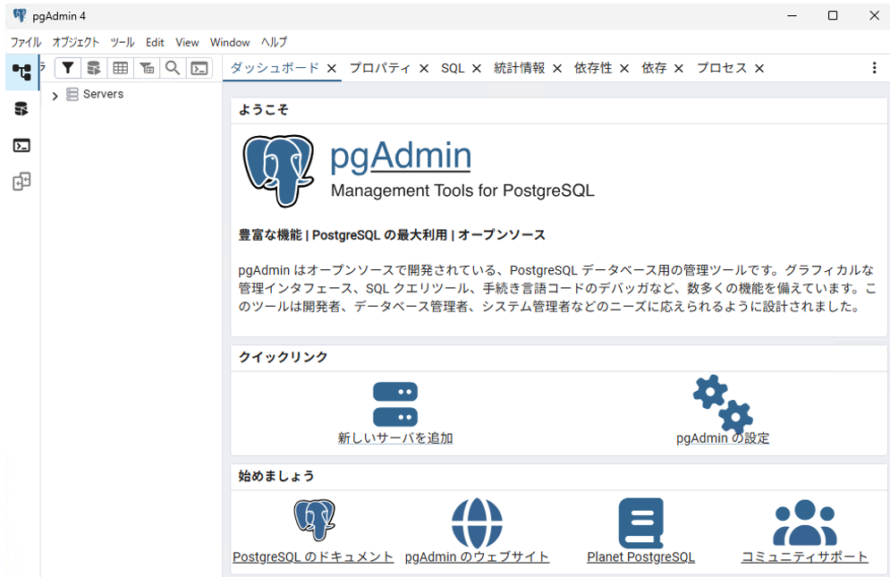Switch to the プロセス tab
This screenshot has width=890, height=577.
[722, 68]
